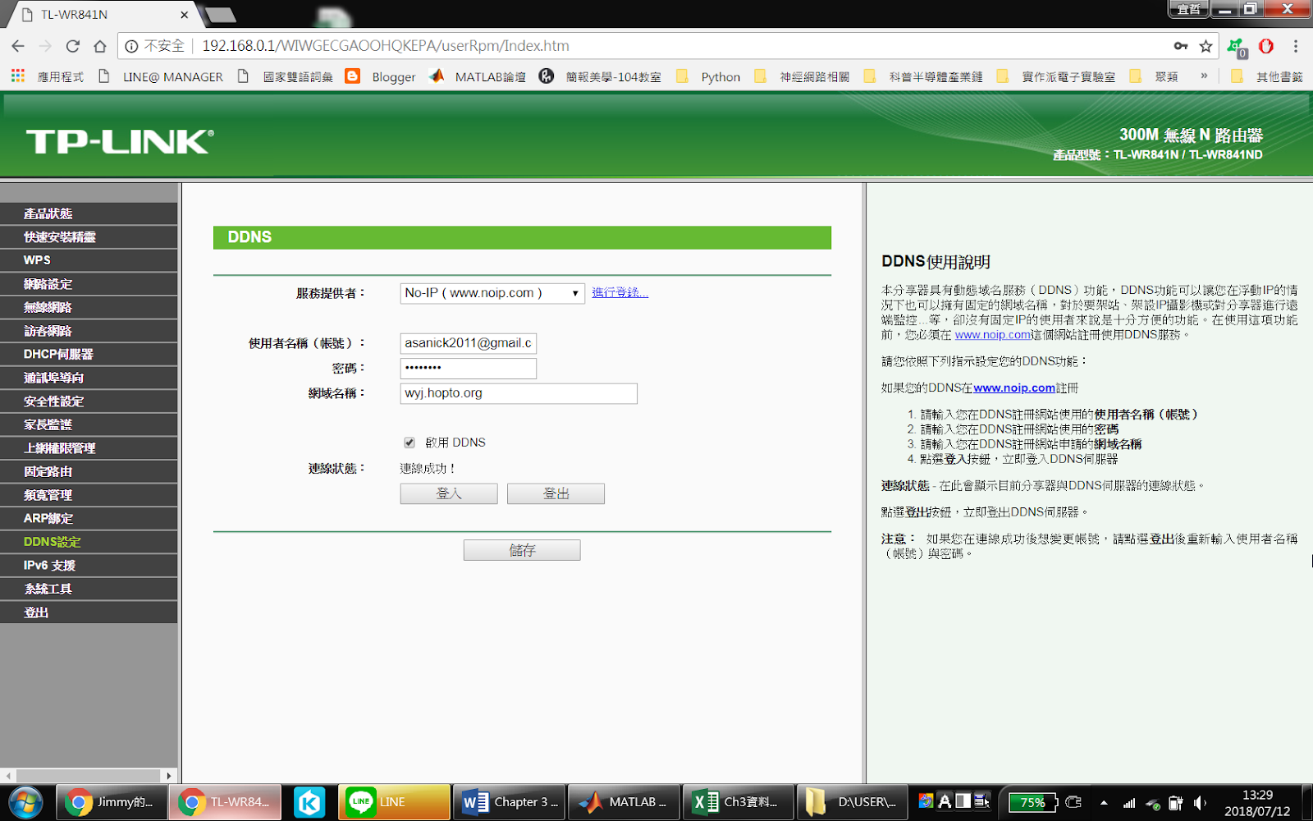Open the Ch3資料 Excel file in taskbar

737,802
